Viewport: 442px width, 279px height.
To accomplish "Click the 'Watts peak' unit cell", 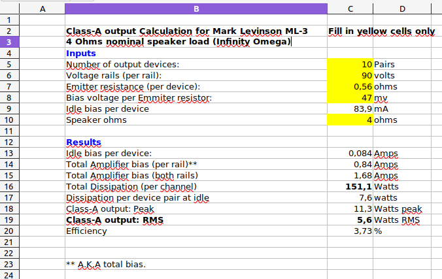I will pos(402,209).
